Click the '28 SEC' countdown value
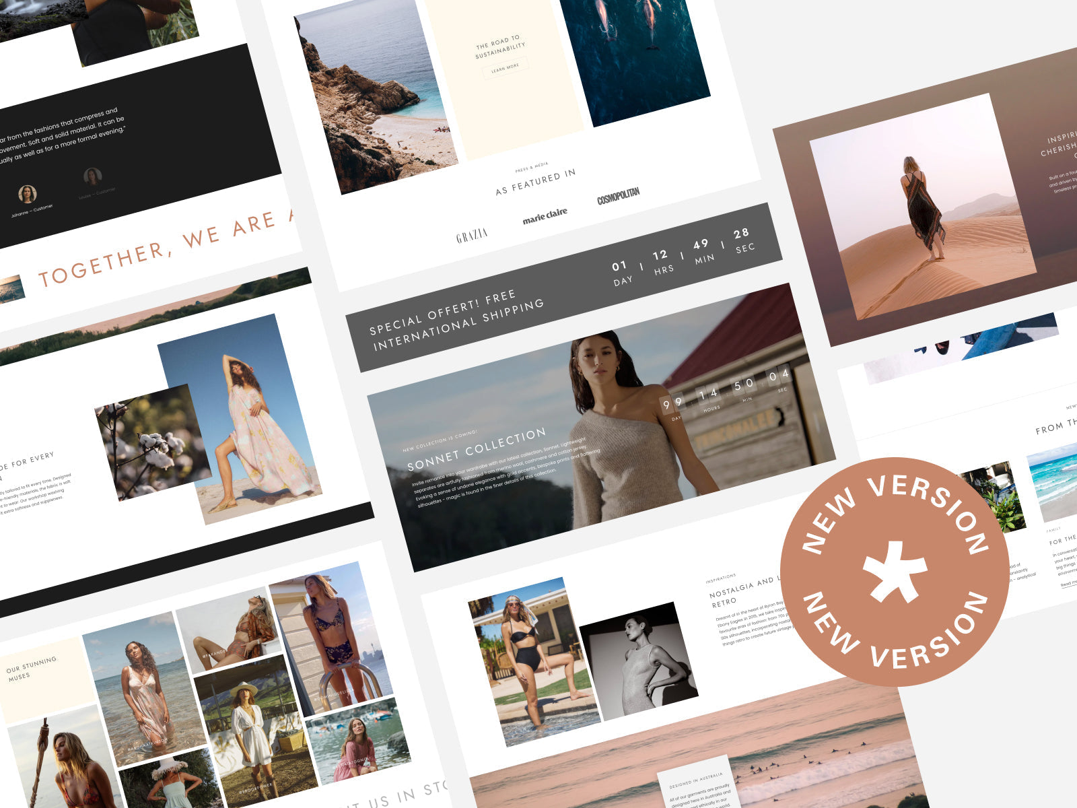The height and width of the screenshot is (808, 1077). [x=743, y=240]
